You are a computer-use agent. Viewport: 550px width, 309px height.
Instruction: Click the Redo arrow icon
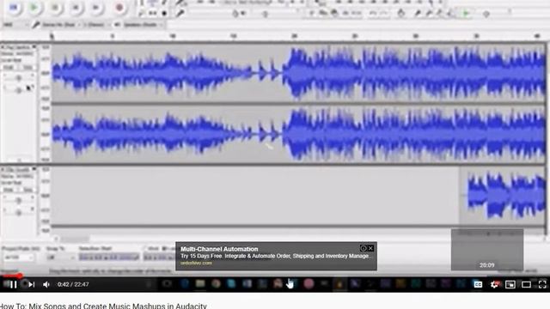(384, 14)
